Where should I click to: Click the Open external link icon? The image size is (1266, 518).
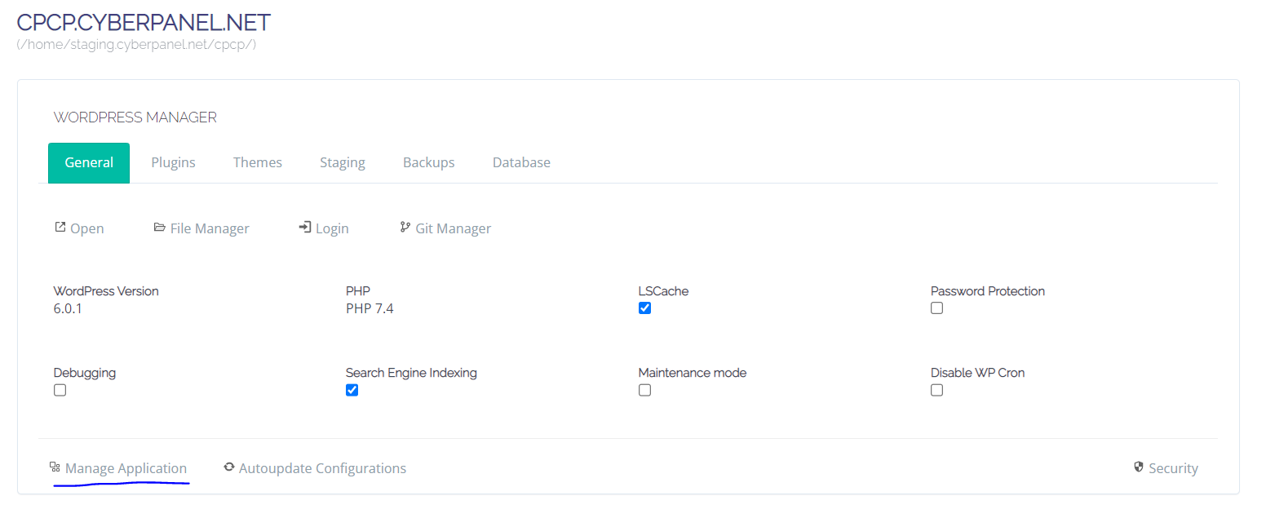point(60,228)
